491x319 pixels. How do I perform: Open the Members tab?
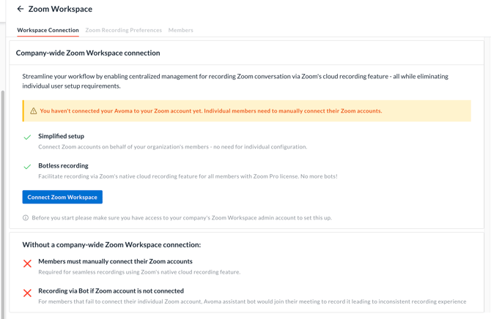[x=181, y=30]
